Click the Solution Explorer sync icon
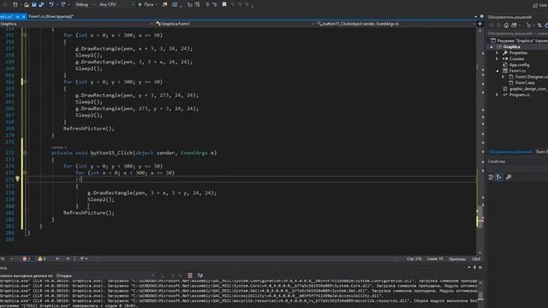This screenshot has width=548, height=308. pos(539,26)
